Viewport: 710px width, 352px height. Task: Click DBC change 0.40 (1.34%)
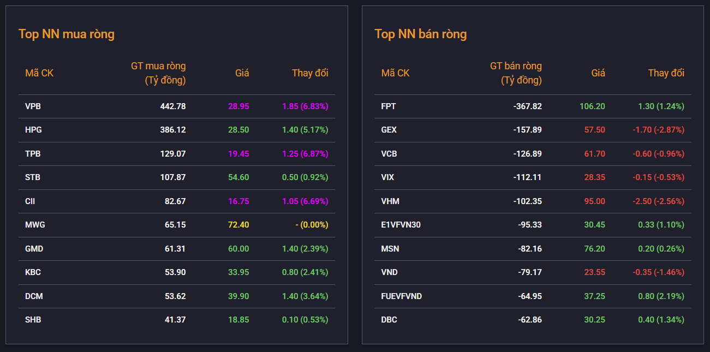click(661, 320)
